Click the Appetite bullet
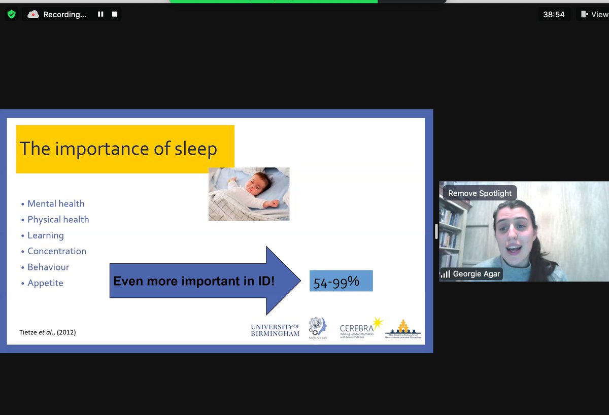 click(45, 283)
